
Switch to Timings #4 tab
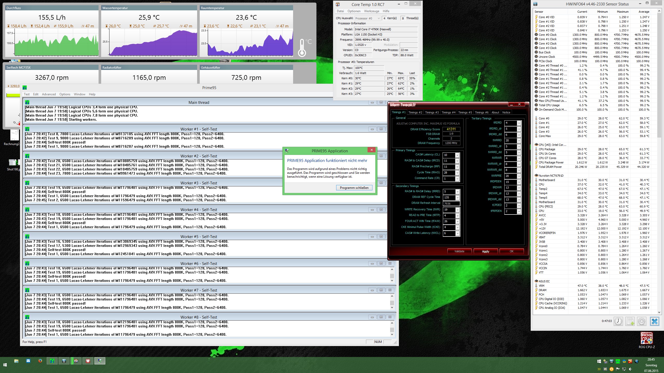point(448,112)
